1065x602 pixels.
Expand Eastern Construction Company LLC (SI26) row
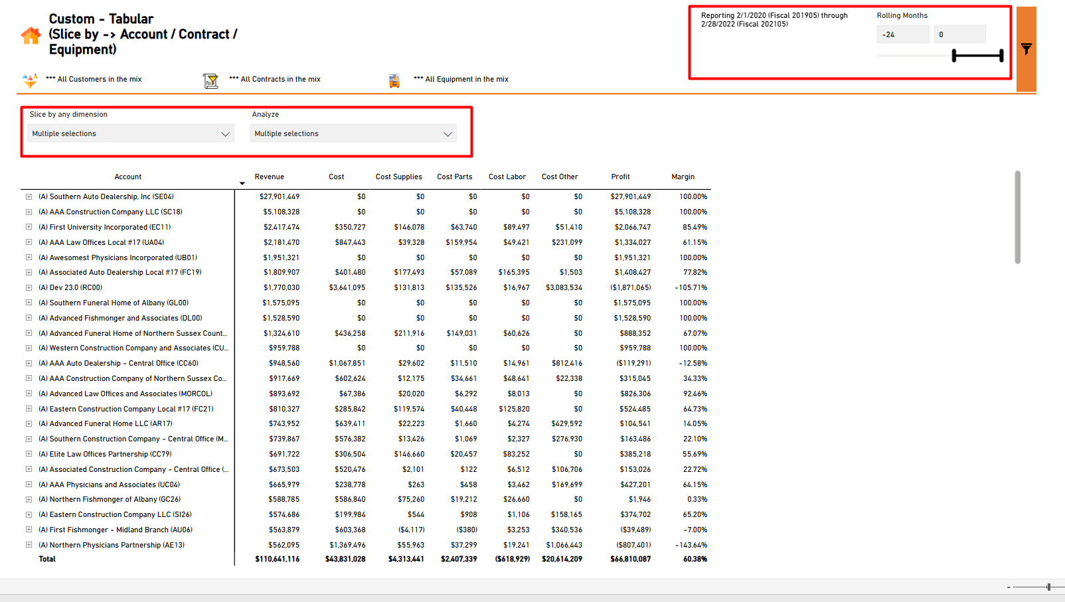[x=29, y=514]
